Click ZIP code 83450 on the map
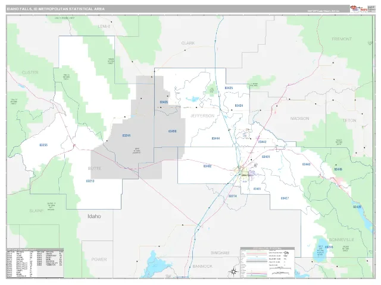 [x=172, y=131]
